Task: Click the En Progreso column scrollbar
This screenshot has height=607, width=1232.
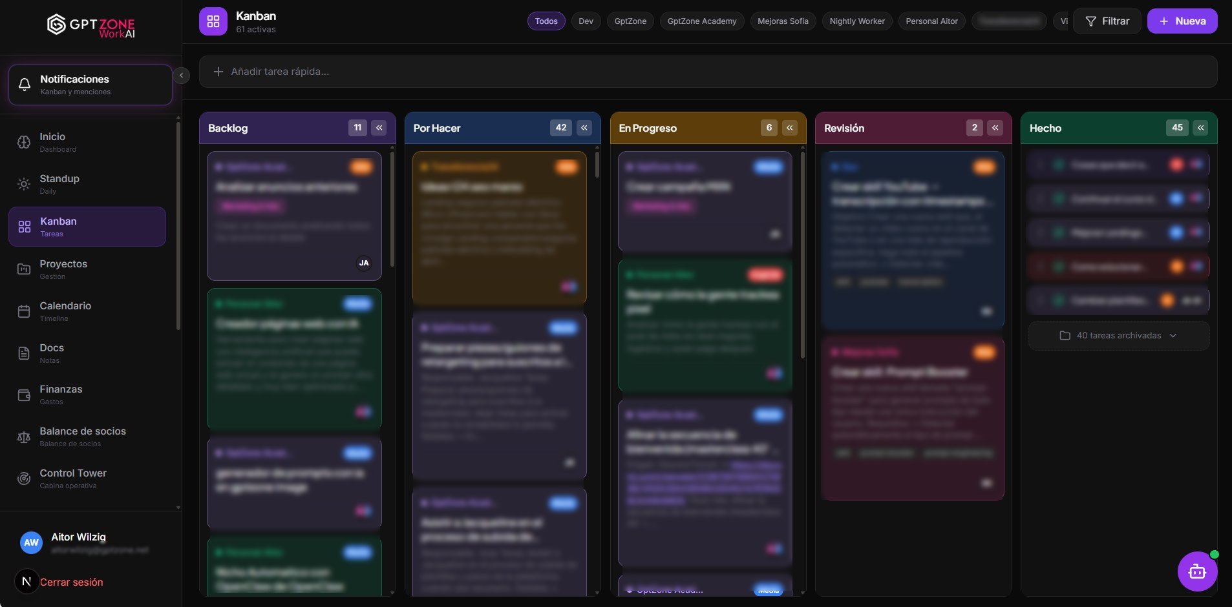Action: [x=803, y=254]
